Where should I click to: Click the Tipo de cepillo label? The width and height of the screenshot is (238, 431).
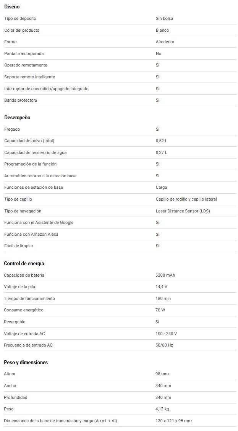(x=18, y=199)
